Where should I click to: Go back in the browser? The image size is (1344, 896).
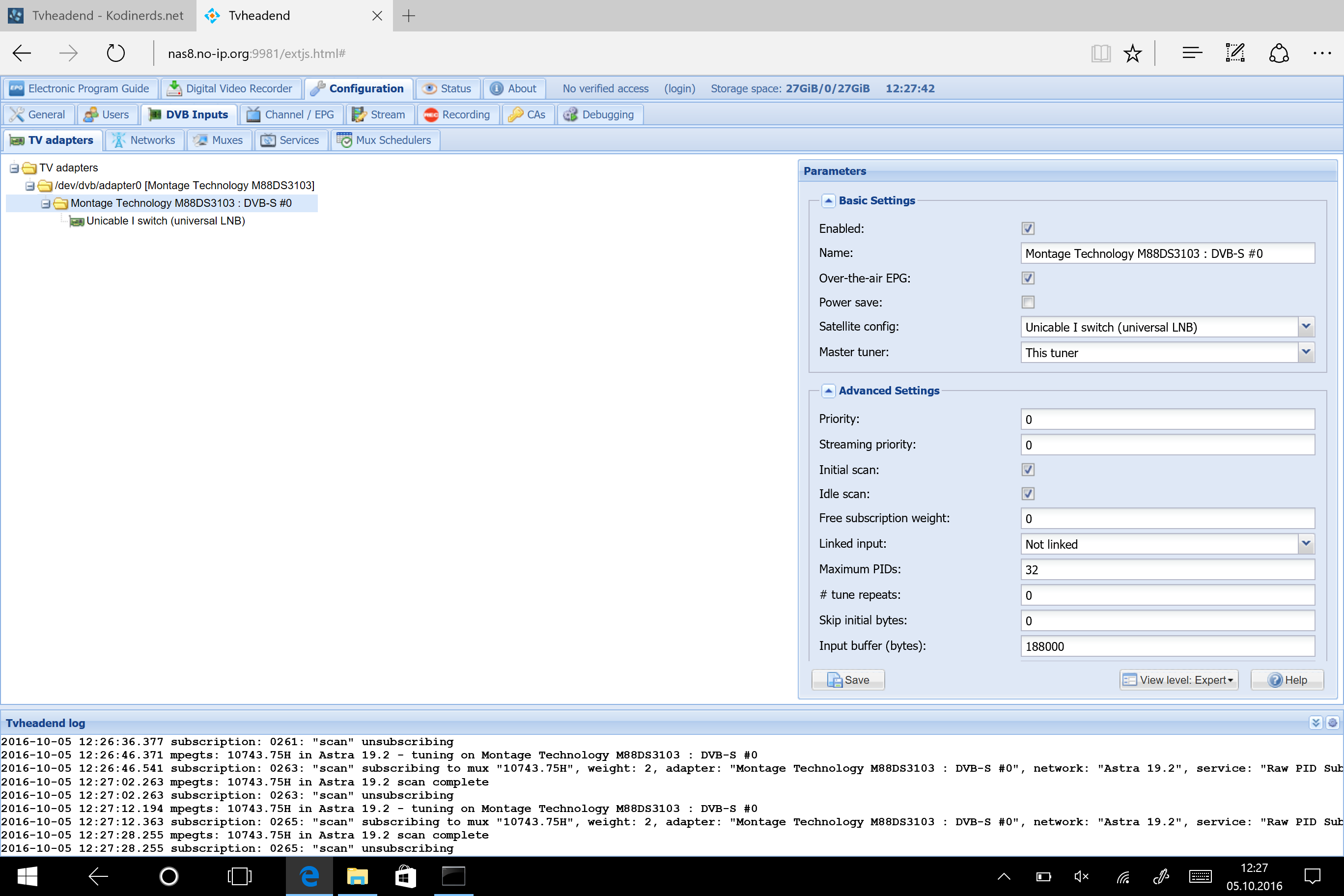[x=22, y=54]
